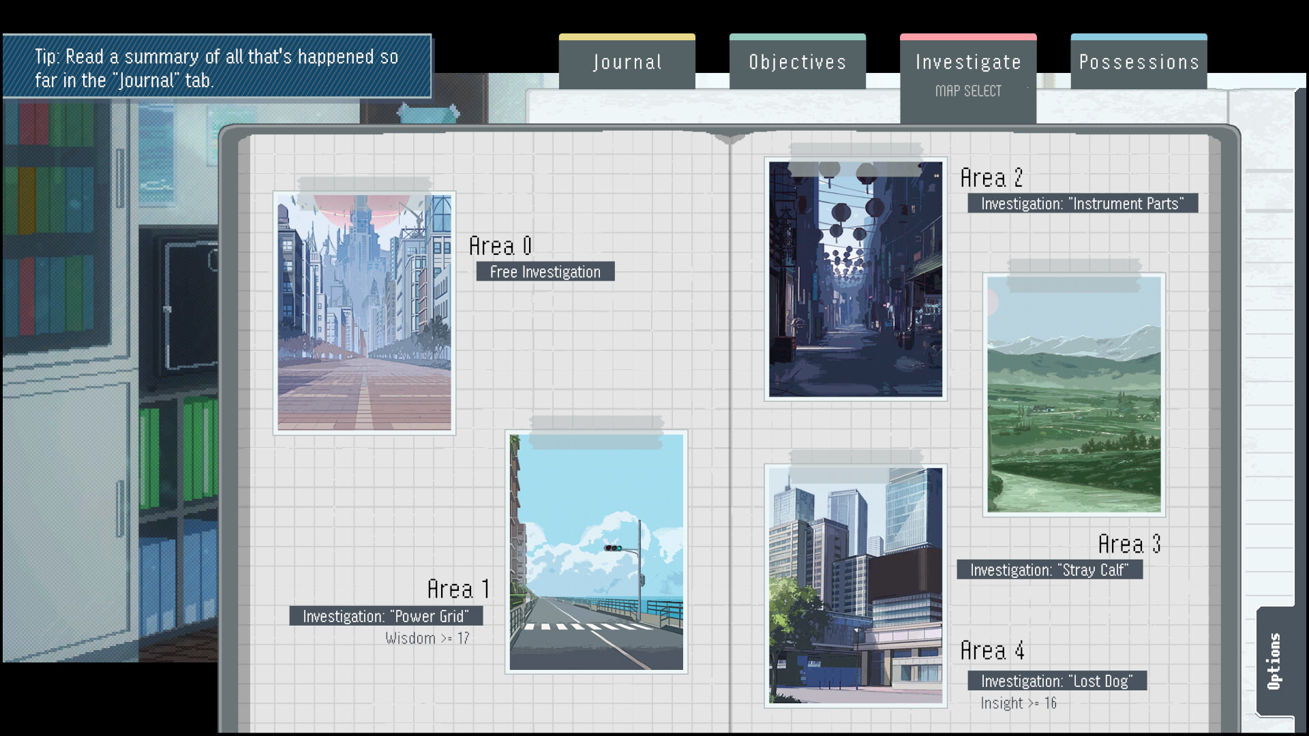1309x736 pixels.
Task: Select the Free Investigation label
Action: coord(545,272)
